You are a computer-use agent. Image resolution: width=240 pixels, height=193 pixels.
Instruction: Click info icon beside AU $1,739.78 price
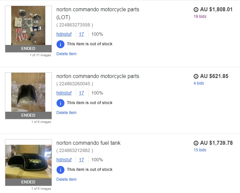click(x=196, y=143)
